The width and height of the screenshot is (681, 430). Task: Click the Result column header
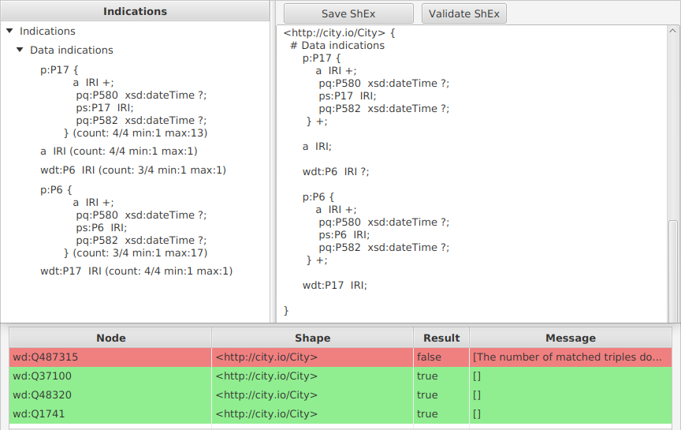441,338
